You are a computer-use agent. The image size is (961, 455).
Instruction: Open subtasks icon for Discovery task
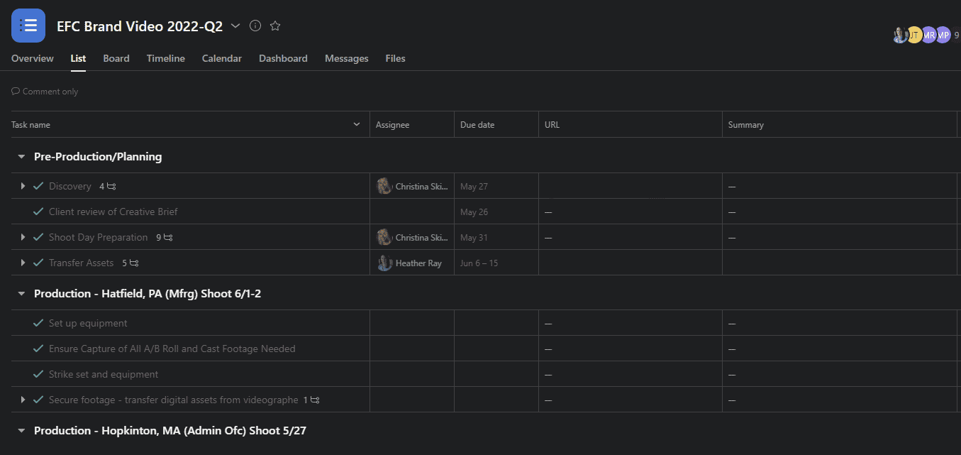111,187
